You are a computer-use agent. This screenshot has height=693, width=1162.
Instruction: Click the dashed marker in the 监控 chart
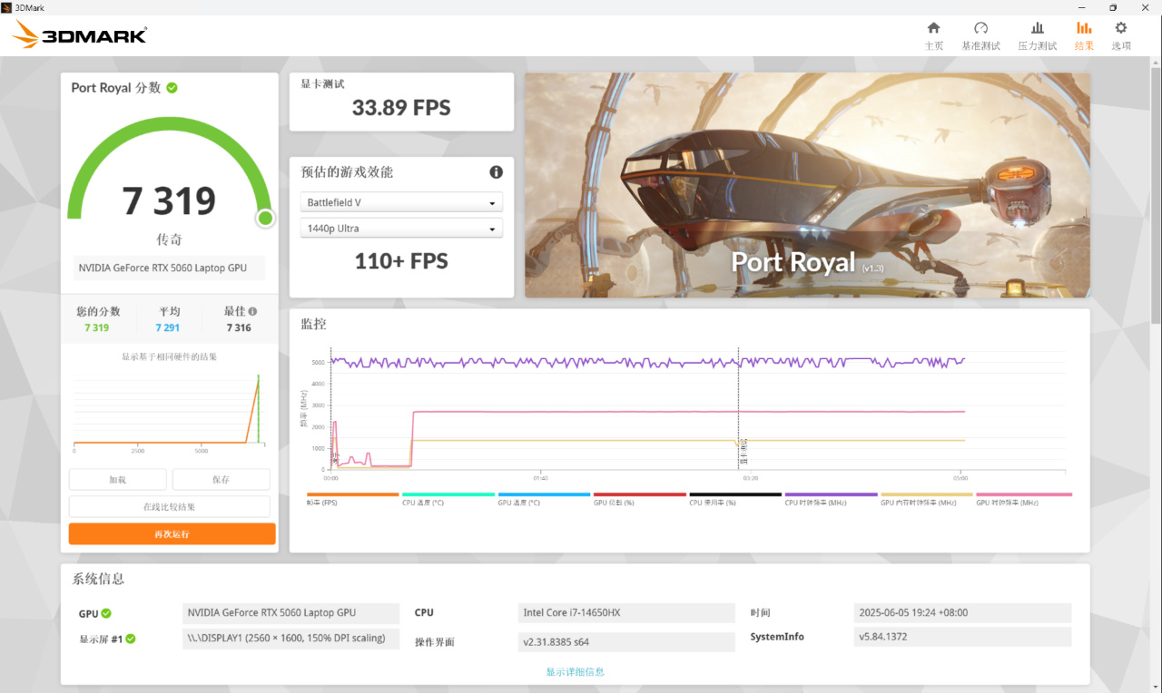[x=738, y=408]
